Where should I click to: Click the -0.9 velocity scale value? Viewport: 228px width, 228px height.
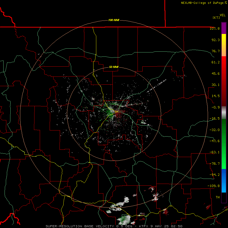216,107
